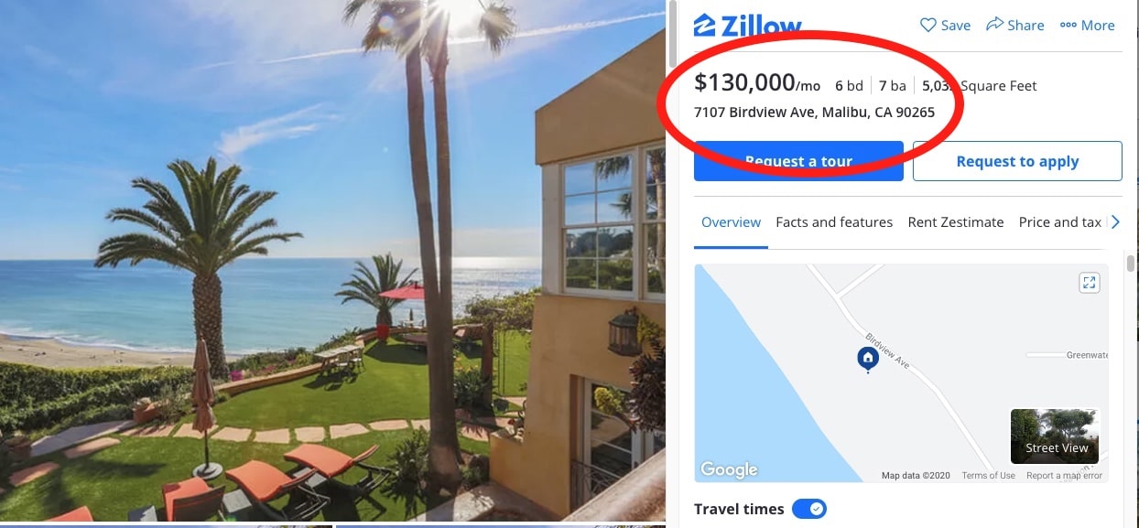This screenshot has width=1139, height=528.
Task: Save listing with heart icon
Action: [x=945, y=25]
